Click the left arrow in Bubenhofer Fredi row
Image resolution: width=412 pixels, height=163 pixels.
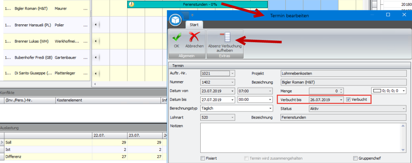tap(95, 57)
